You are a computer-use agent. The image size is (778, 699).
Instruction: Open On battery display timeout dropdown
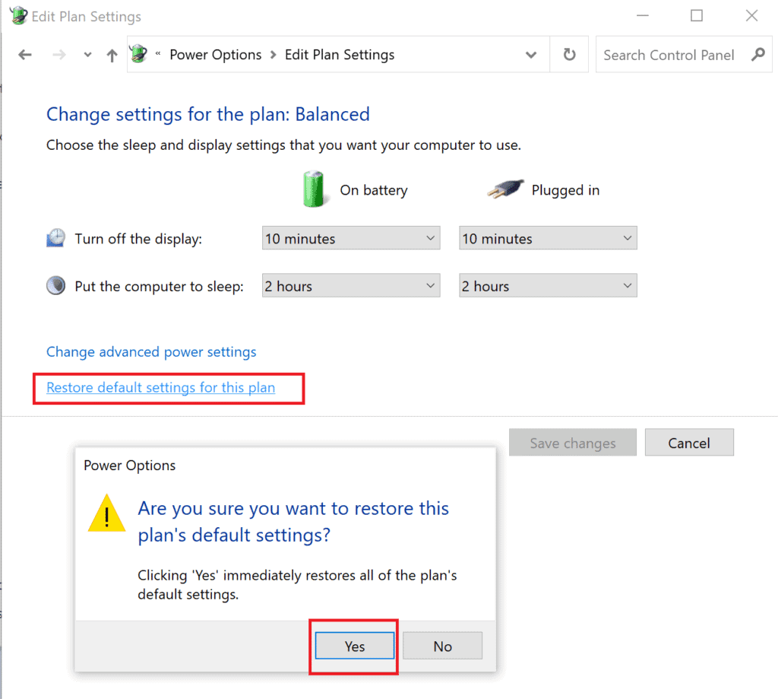click(x=351, y=239)
